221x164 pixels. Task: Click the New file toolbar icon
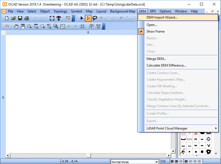point(7,18)
